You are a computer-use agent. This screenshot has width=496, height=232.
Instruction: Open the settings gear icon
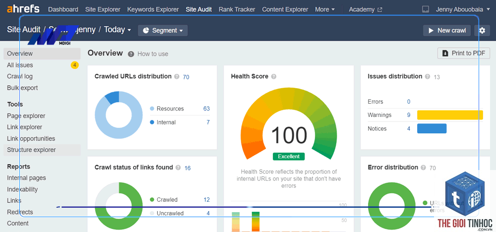tap(482, 31)
